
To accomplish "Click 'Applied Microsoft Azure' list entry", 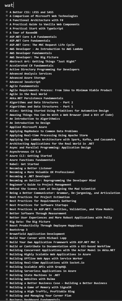I will coord(28,127).
